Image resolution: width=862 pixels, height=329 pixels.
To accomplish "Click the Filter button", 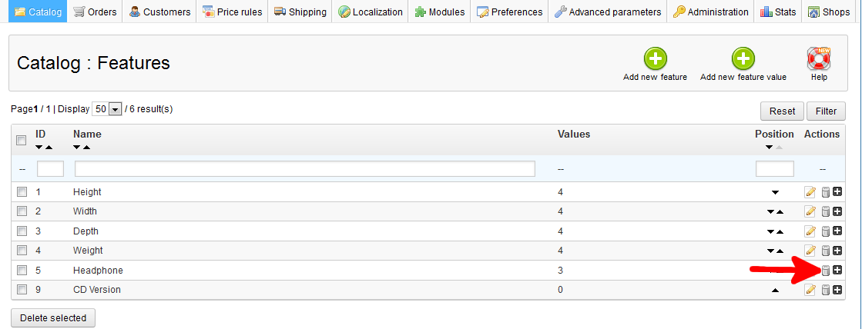I will click(826, 111).
